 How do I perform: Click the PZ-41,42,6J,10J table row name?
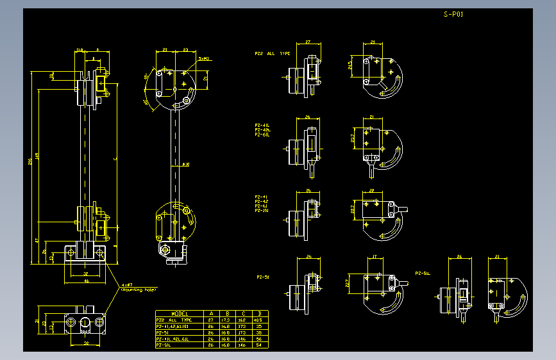pos(173,326)
